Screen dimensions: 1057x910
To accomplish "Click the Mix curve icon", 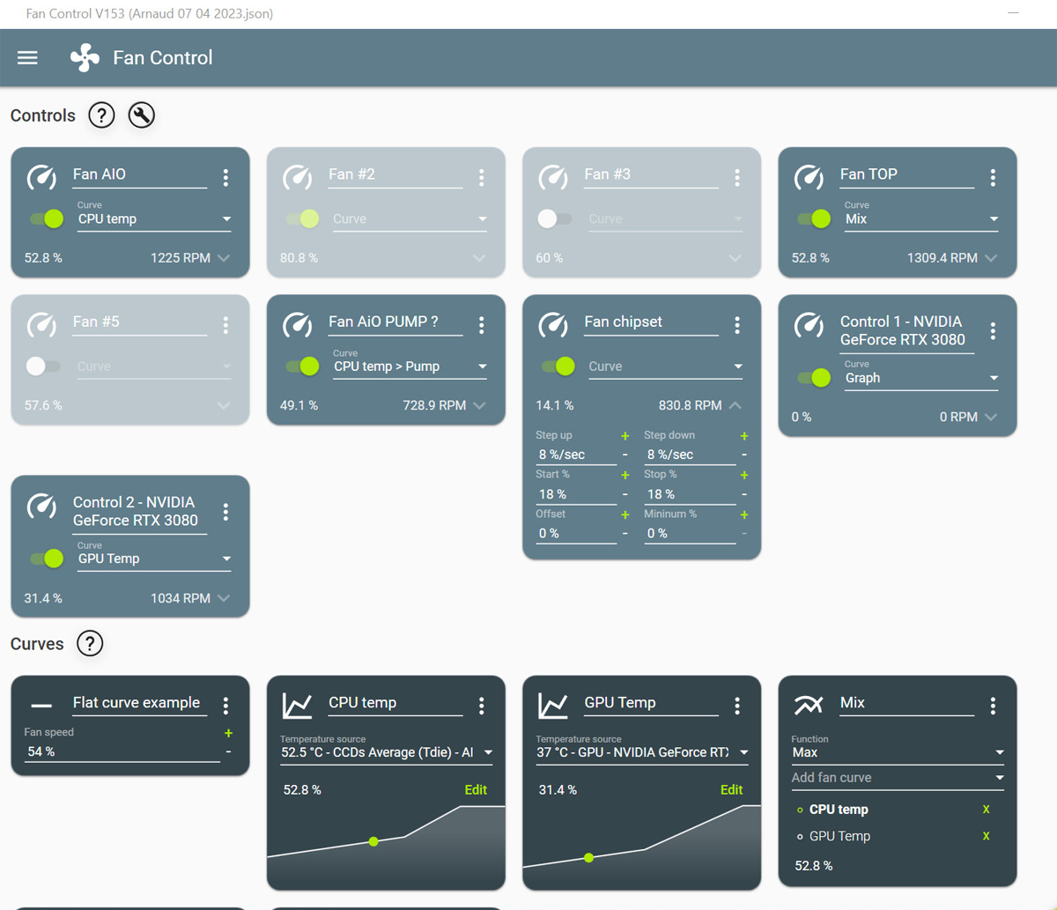I will pyautogui.click(x=809, y=705).
